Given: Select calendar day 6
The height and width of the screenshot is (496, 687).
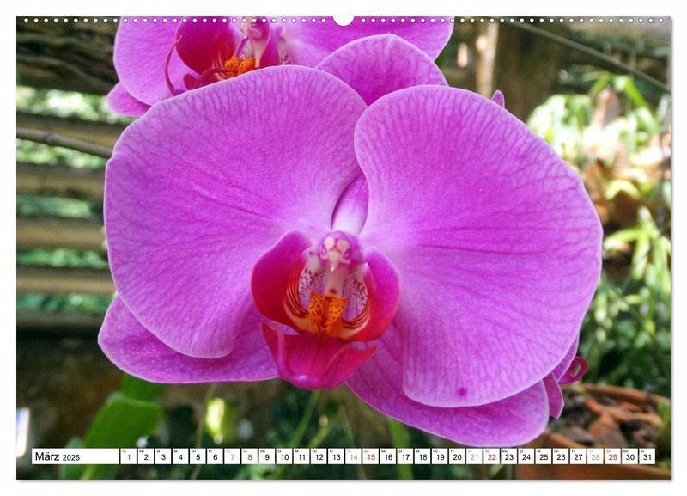Looking at the screenshot, I should 216,456.
